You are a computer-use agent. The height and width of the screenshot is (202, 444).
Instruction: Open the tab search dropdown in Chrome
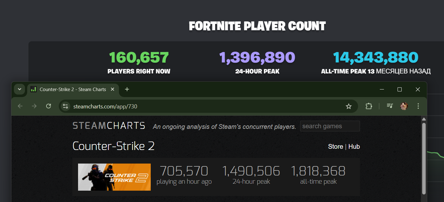[20, 89]
